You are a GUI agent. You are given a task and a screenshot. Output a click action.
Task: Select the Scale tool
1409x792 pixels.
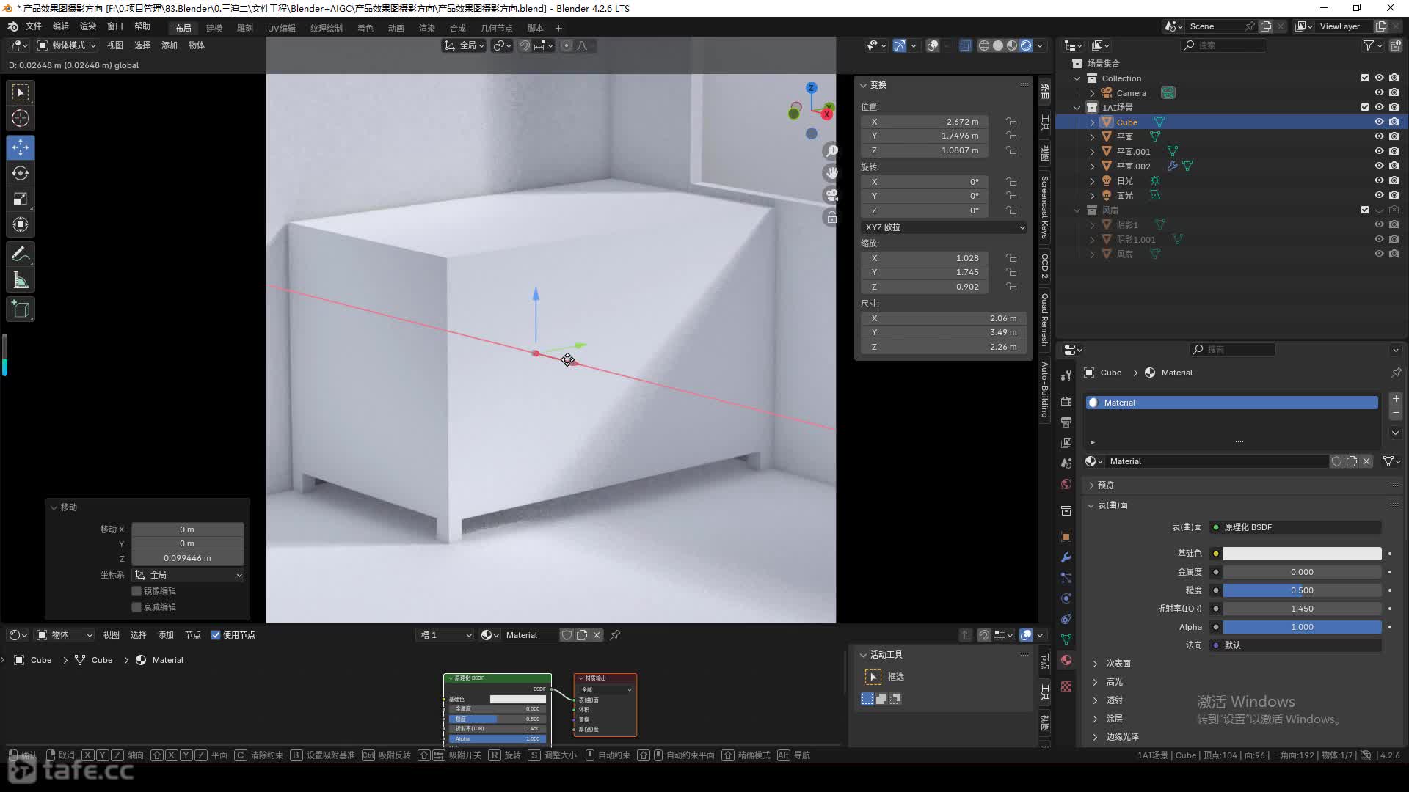[x=21, y=199]
